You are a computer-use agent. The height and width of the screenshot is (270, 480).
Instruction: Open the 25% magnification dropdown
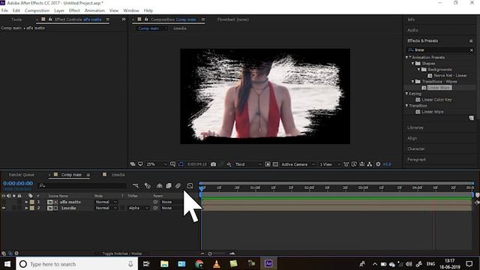tap(157, 164)
